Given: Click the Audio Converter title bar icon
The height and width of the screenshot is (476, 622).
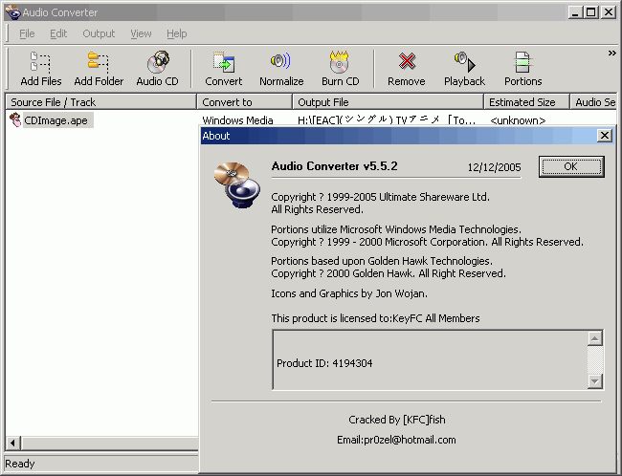Looking at the screenshot, I should click(x=12, y=12).
